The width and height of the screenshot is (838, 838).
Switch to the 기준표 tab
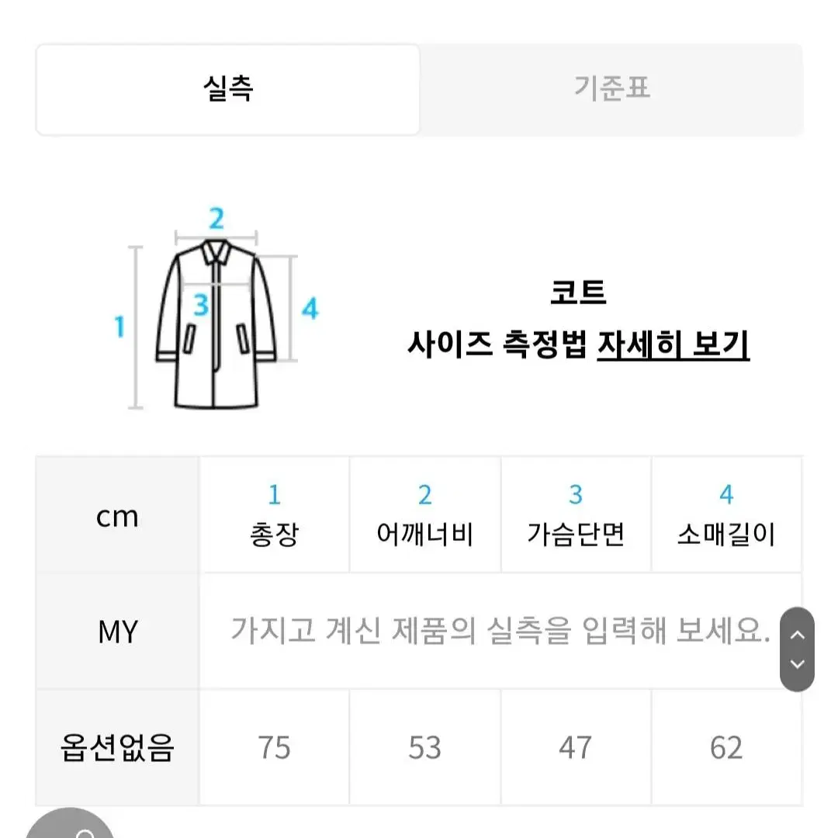click(x=612, y=89)
